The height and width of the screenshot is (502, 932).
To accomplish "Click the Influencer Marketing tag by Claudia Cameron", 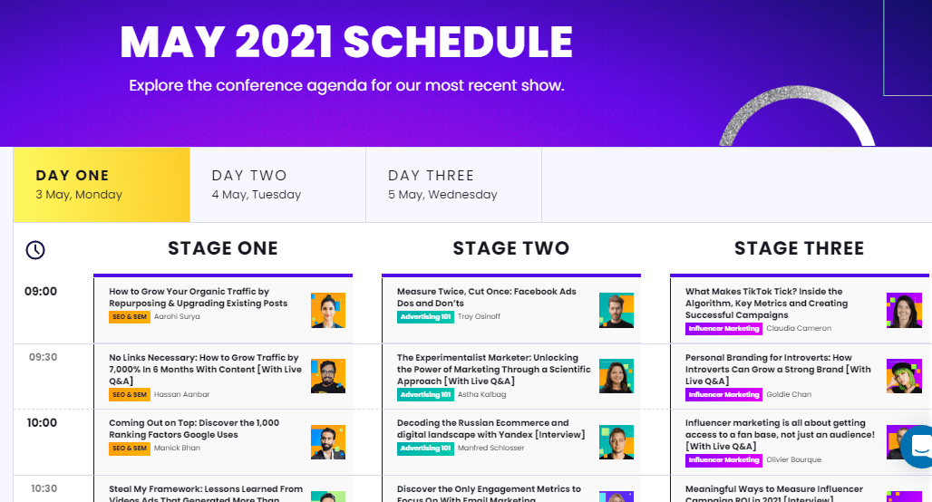I will 723,329.
